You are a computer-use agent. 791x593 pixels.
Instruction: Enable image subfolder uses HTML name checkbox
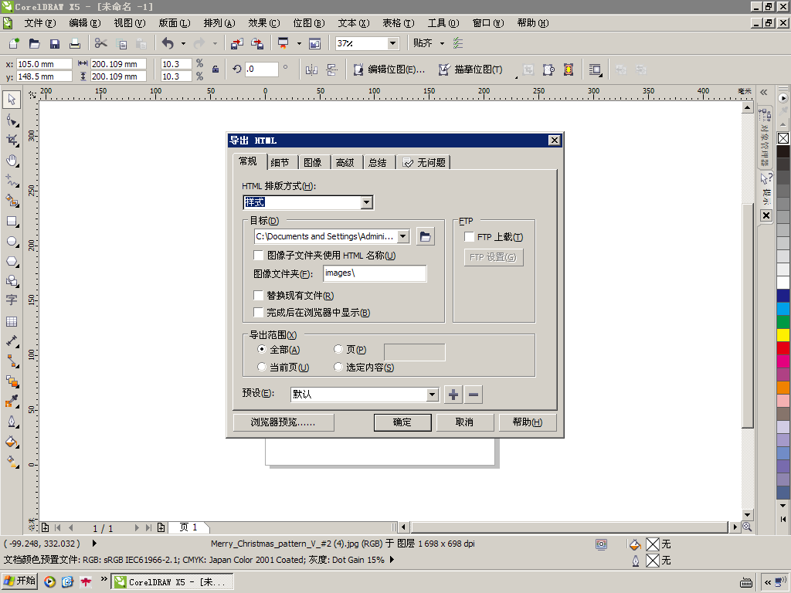click(x=258, y=255)
